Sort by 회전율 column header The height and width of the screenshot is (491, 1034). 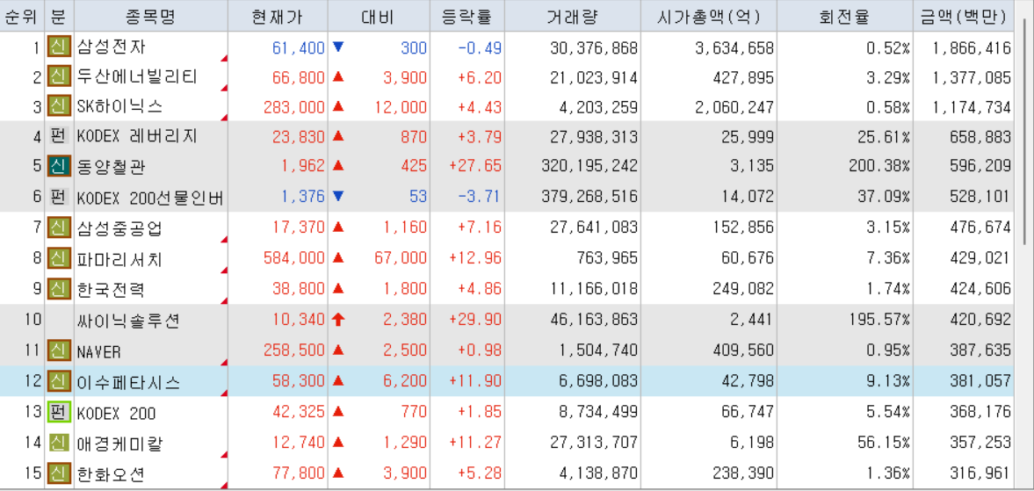coord(845,17)
